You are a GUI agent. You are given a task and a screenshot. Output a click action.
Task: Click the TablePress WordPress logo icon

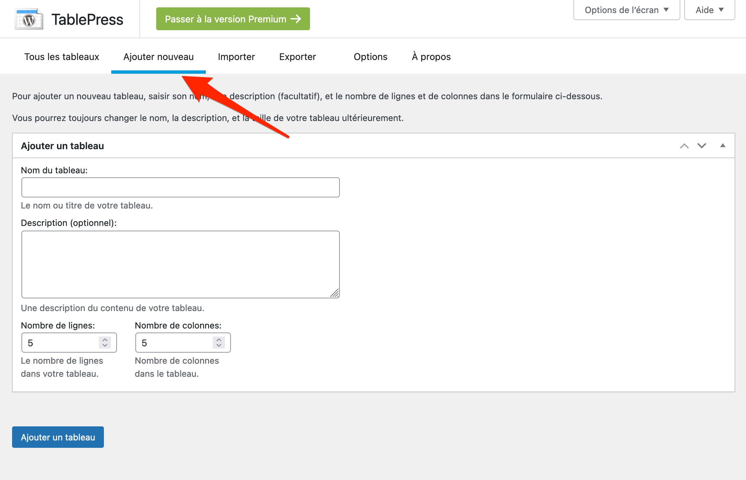[x=29, y=19]
